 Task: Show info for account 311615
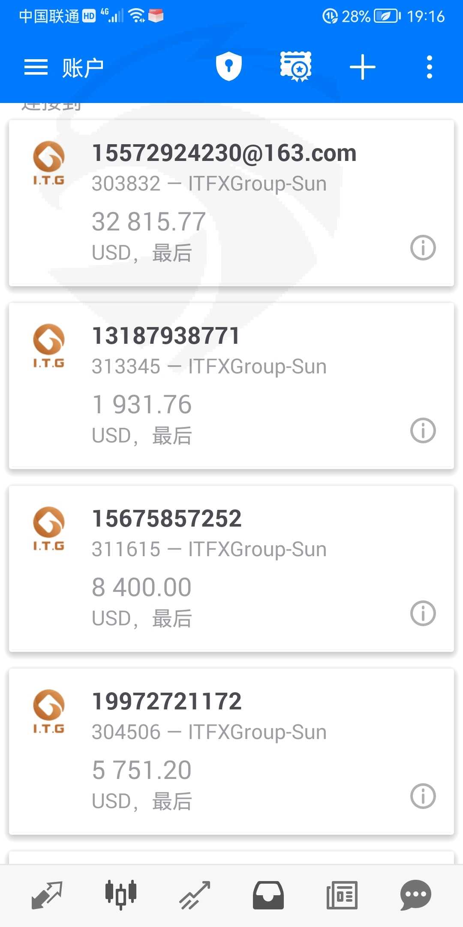pos(423,613)
